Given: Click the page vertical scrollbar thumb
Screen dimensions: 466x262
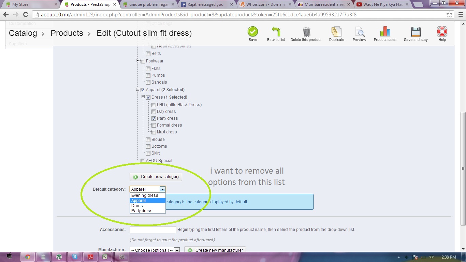Looking at the screenshot, I should (463, 168).
